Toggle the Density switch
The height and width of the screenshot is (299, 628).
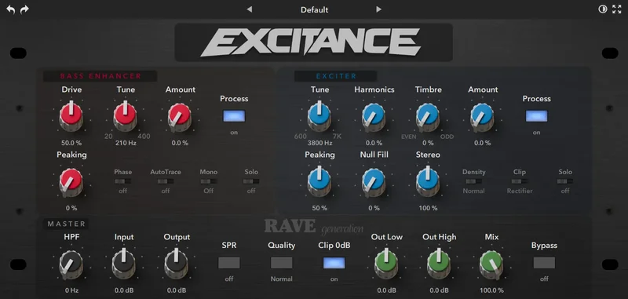coord(474,181)
